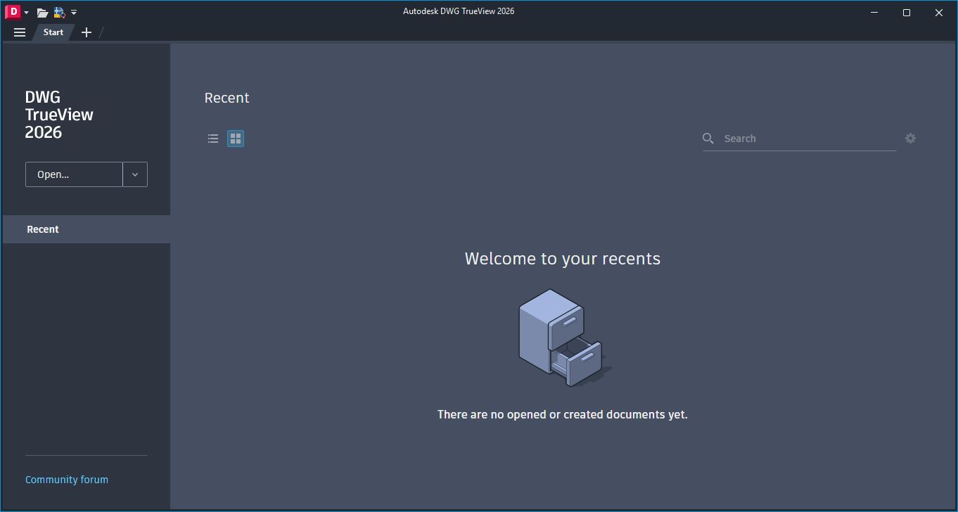Screen dimensions: 958x512
Task: Click the DWG Convert icon in quick access toolbar
Action: 59,13
